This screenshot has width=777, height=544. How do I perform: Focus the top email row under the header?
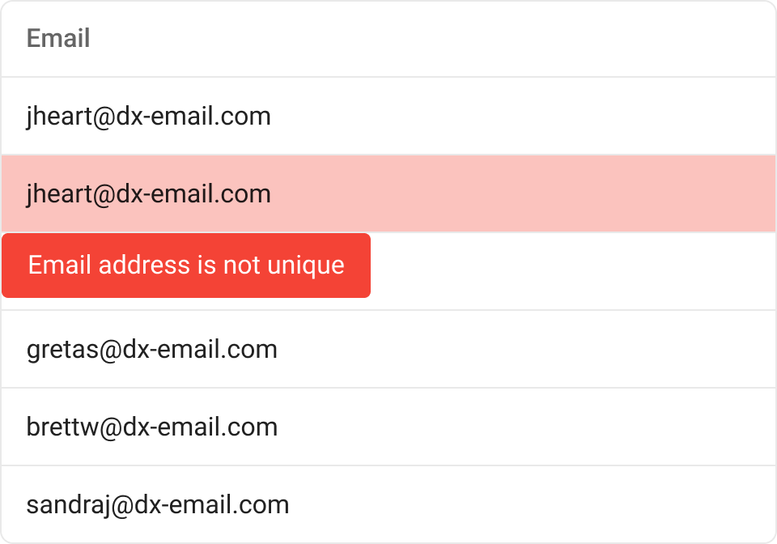tap(149, 117)
